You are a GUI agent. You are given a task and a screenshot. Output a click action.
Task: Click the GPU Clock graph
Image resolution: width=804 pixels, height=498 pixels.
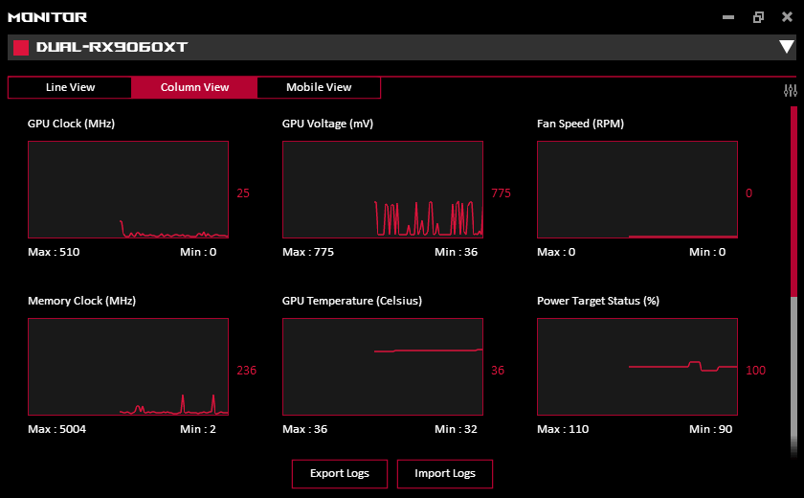[x=128, y=190]
